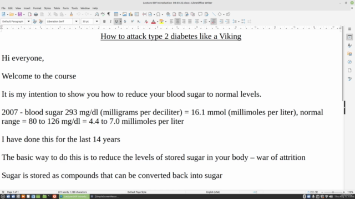The height and width of the screenshot is (199, 355).
Task: Open Find and Replace magnifier icon
Action: [97, 14]
